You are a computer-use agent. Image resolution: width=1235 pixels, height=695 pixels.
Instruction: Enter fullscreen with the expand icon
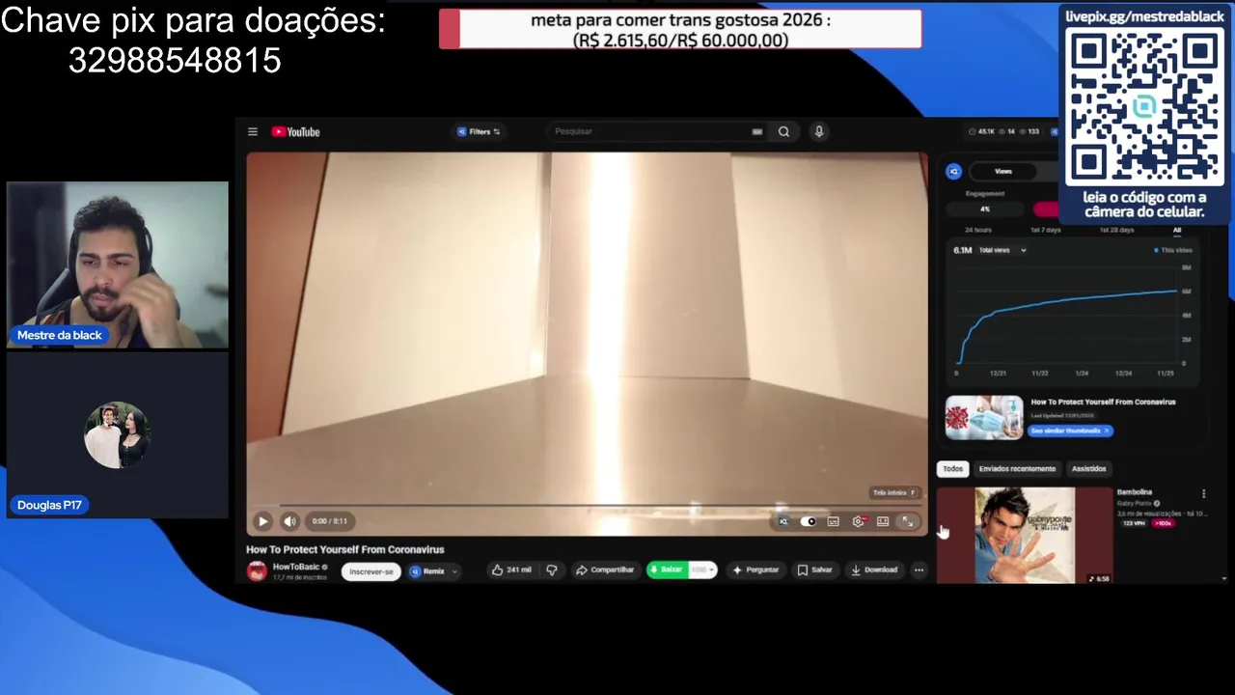pos(908,521)
